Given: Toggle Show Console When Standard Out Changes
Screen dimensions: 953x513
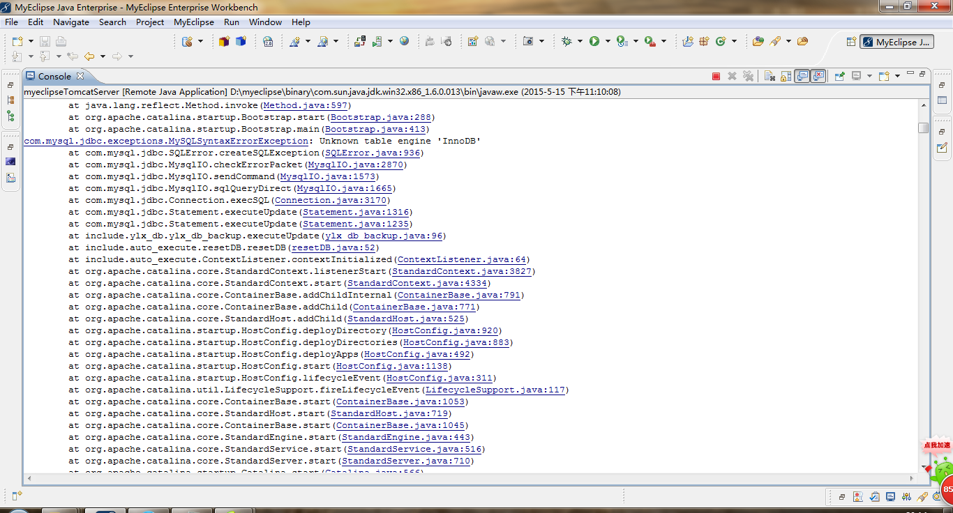Looking at the screenshot, I should [802, 76].
